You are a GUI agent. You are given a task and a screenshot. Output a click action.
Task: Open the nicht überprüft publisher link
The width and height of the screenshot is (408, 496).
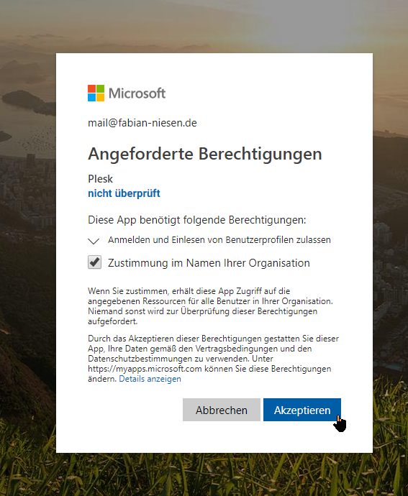point(124,193)
